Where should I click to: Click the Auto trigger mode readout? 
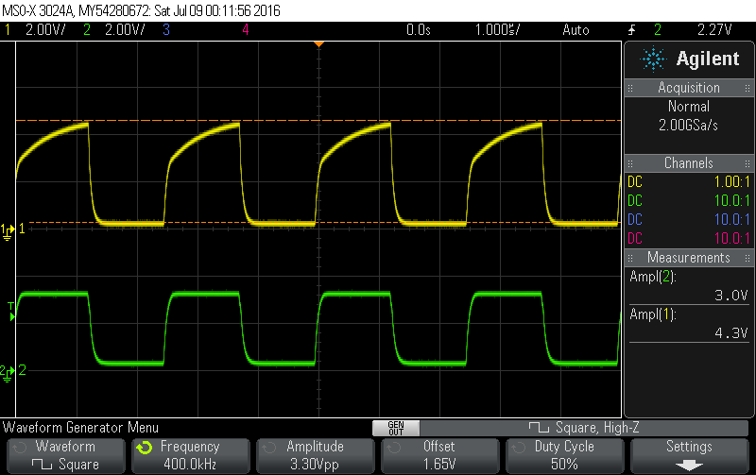pyautogui.click(x=576, y=30)
